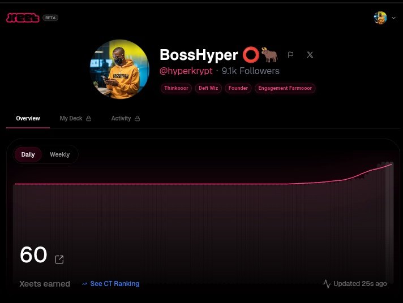Open the external link icon beside 60

pos(59,259)
